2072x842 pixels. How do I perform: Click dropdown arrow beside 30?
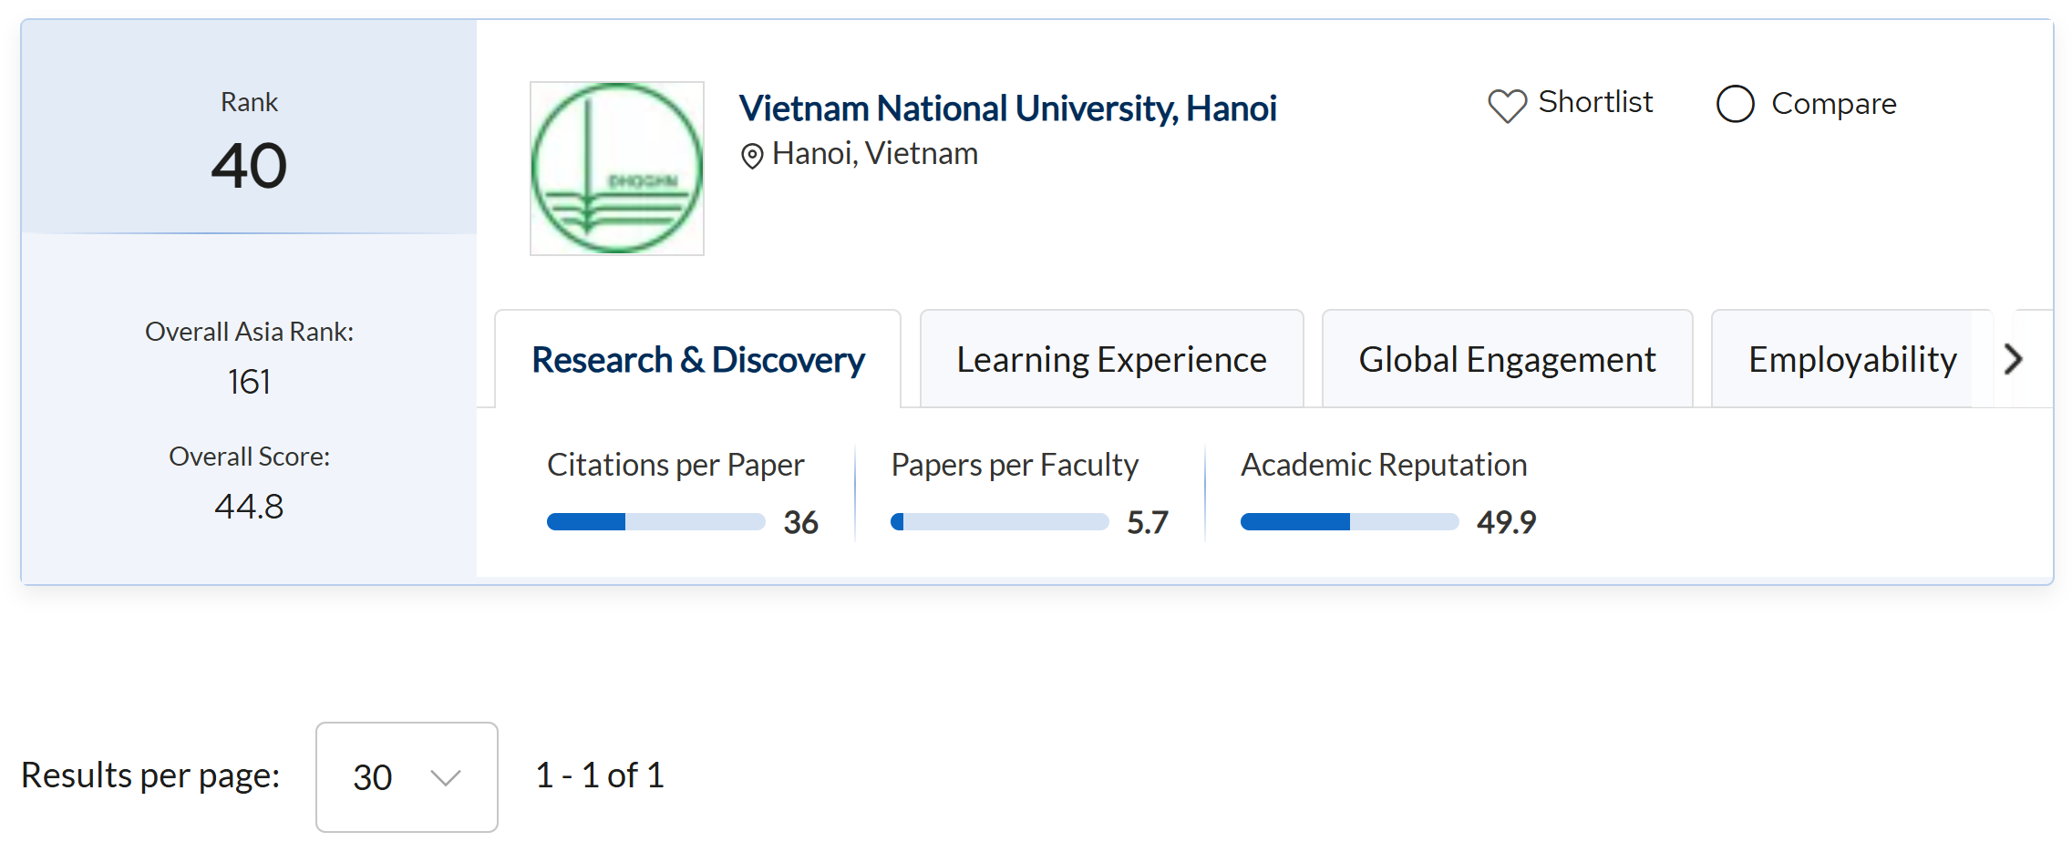446,777
